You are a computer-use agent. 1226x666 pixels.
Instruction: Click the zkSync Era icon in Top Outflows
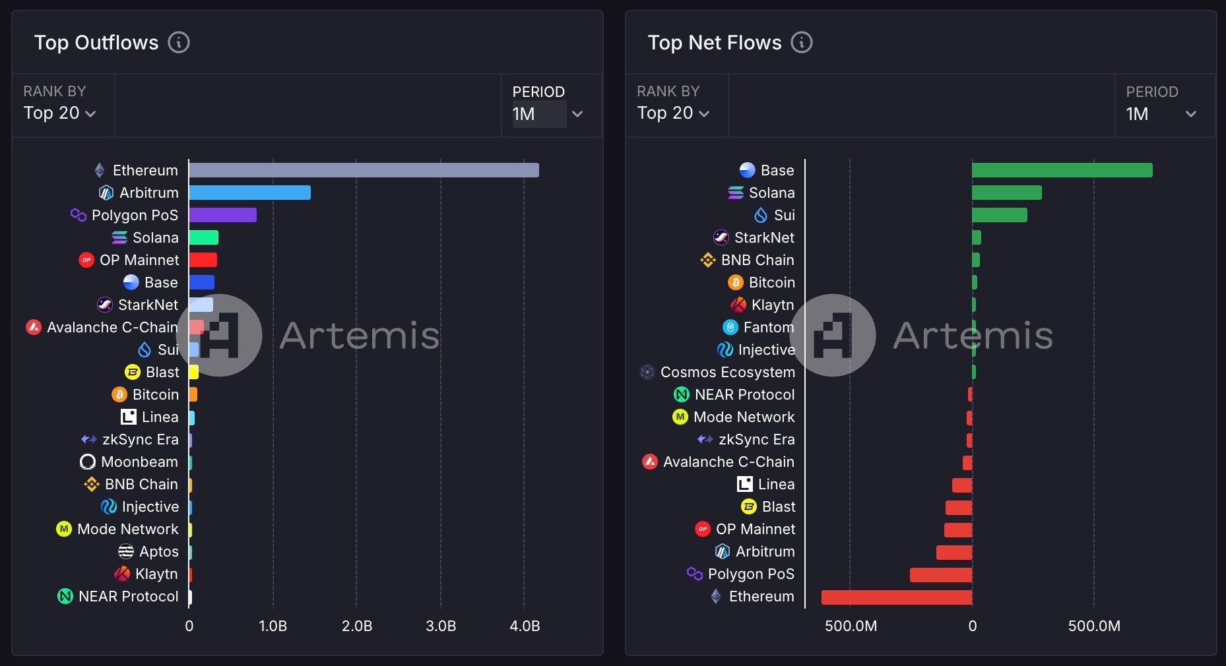(89, 439)
